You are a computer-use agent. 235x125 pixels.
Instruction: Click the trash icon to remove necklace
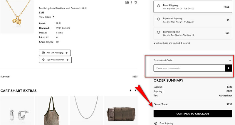[x=135, y=2]
